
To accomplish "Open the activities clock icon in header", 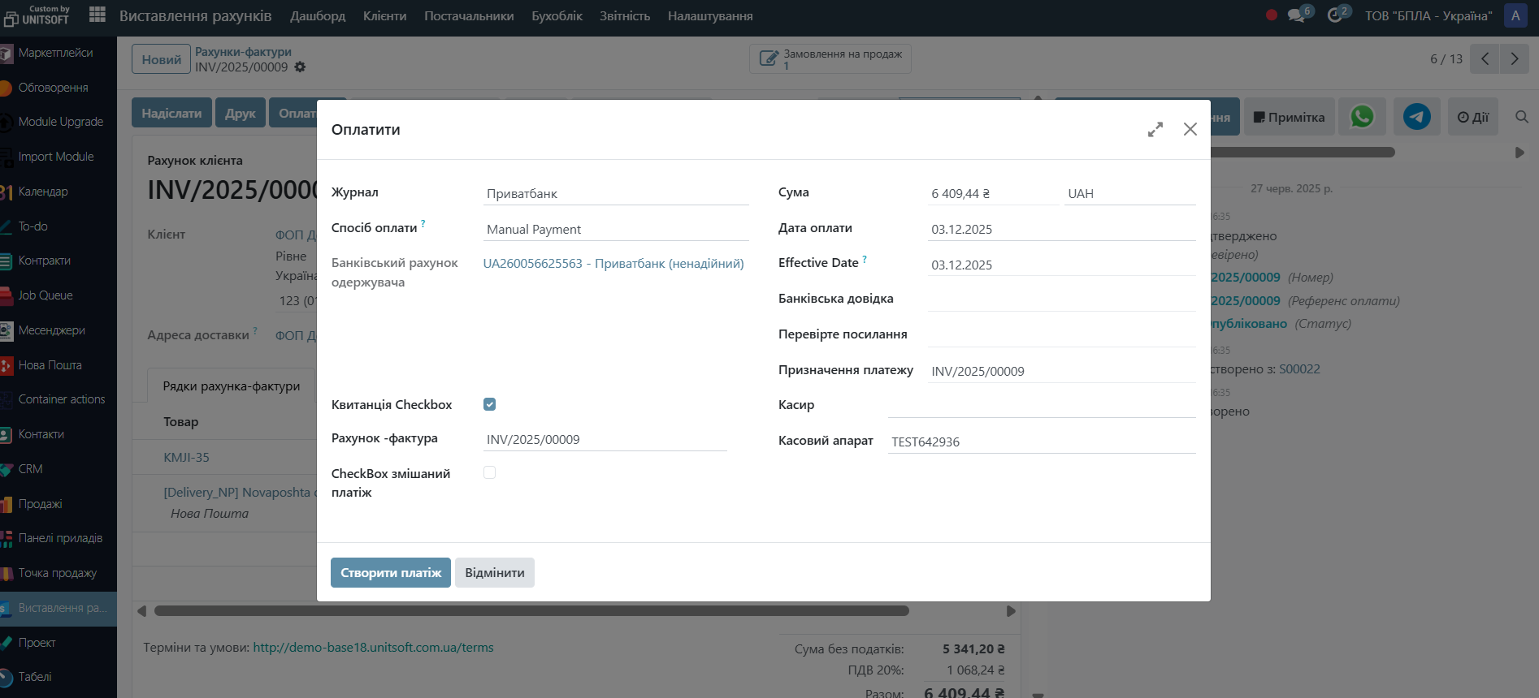I will pos(1335,15).
